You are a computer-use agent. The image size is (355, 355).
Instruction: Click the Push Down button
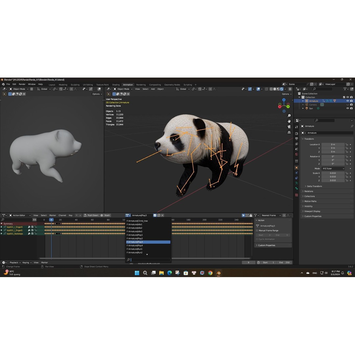coord(91,215)
